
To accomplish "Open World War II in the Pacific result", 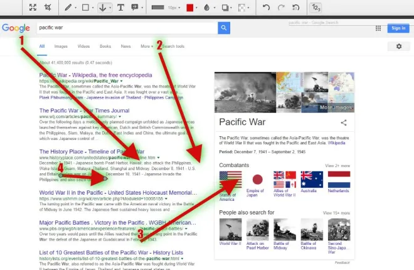I will [118, 193].
